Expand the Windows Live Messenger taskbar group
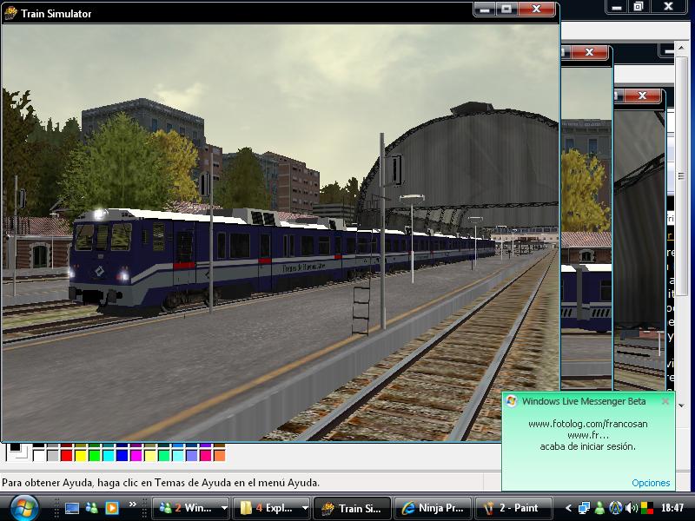Image resolution: width=695 pixels, height=521 pixels. (224, 508)
